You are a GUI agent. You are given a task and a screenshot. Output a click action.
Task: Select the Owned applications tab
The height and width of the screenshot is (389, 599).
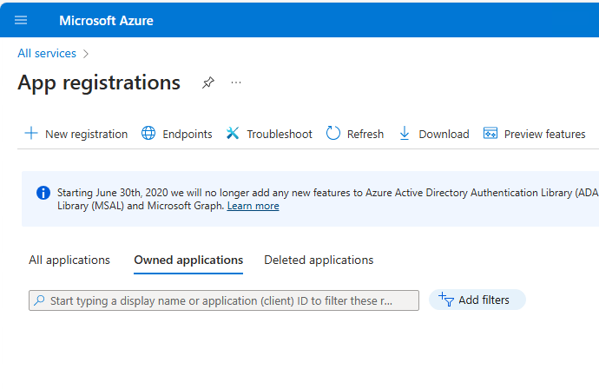(188, 260)
